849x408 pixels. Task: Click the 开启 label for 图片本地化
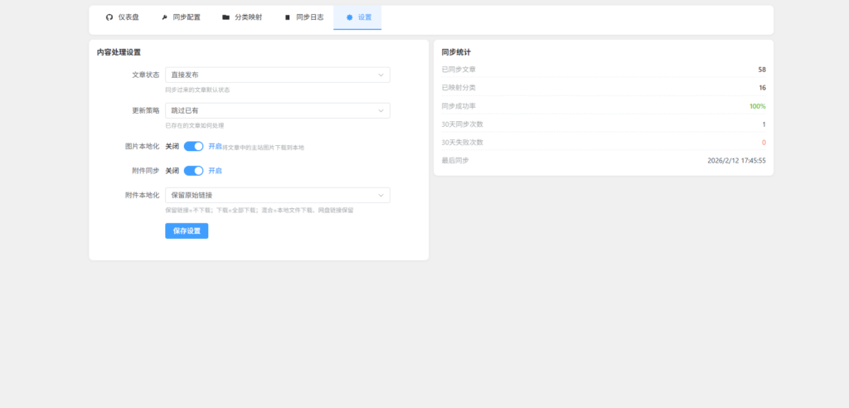(x=215, y=146)
